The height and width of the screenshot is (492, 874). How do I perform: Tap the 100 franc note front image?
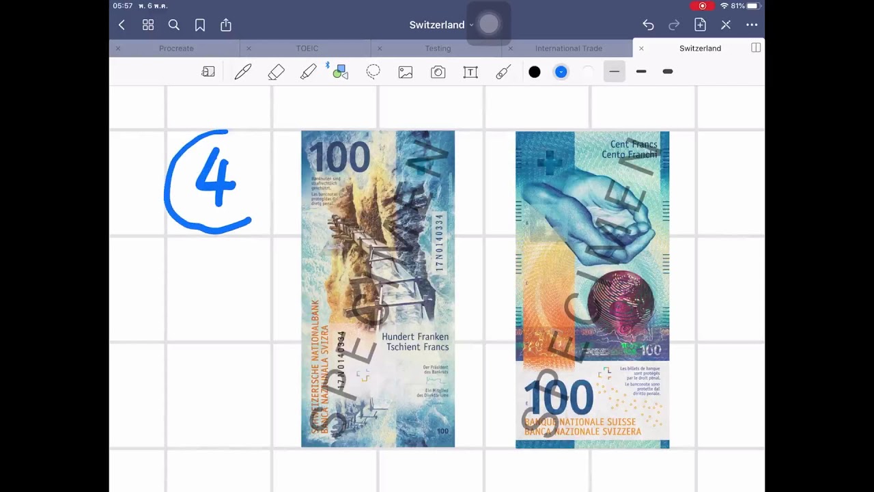click(378, 289)
